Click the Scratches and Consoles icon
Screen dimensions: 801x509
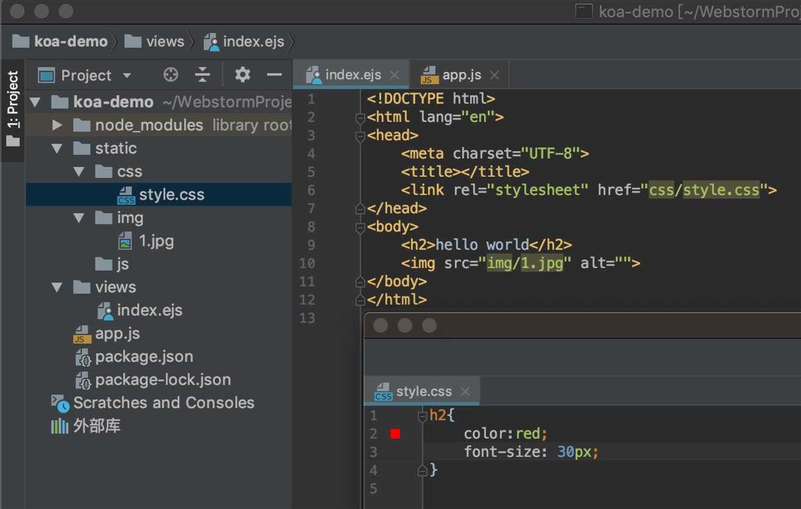tap(60, 403)
